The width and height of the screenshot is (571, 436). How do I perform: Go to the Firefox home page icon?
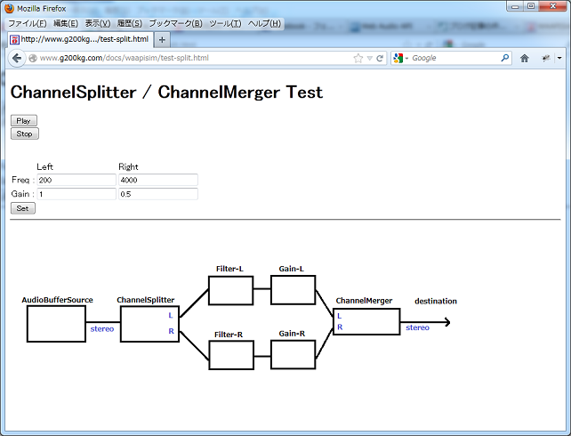(x=525, y=58)
